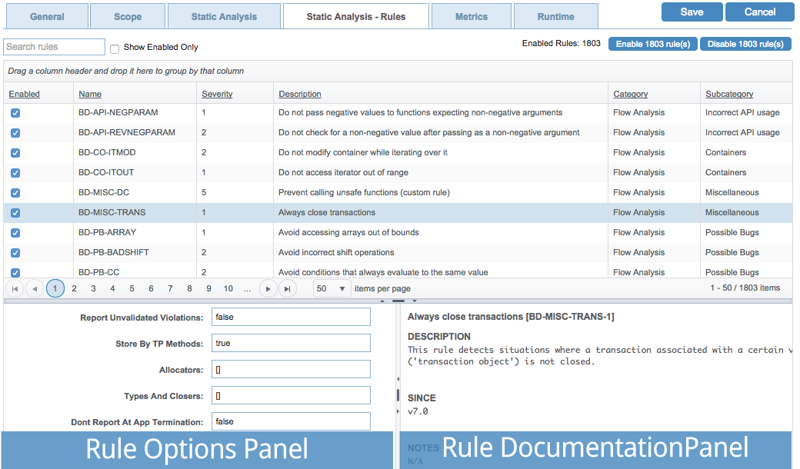This screenshot has height=469, width=800.
Task: Uncheck BD-PB-ARRAY rule checkbox
Action: pyautogui.click(x=15, y=232)
